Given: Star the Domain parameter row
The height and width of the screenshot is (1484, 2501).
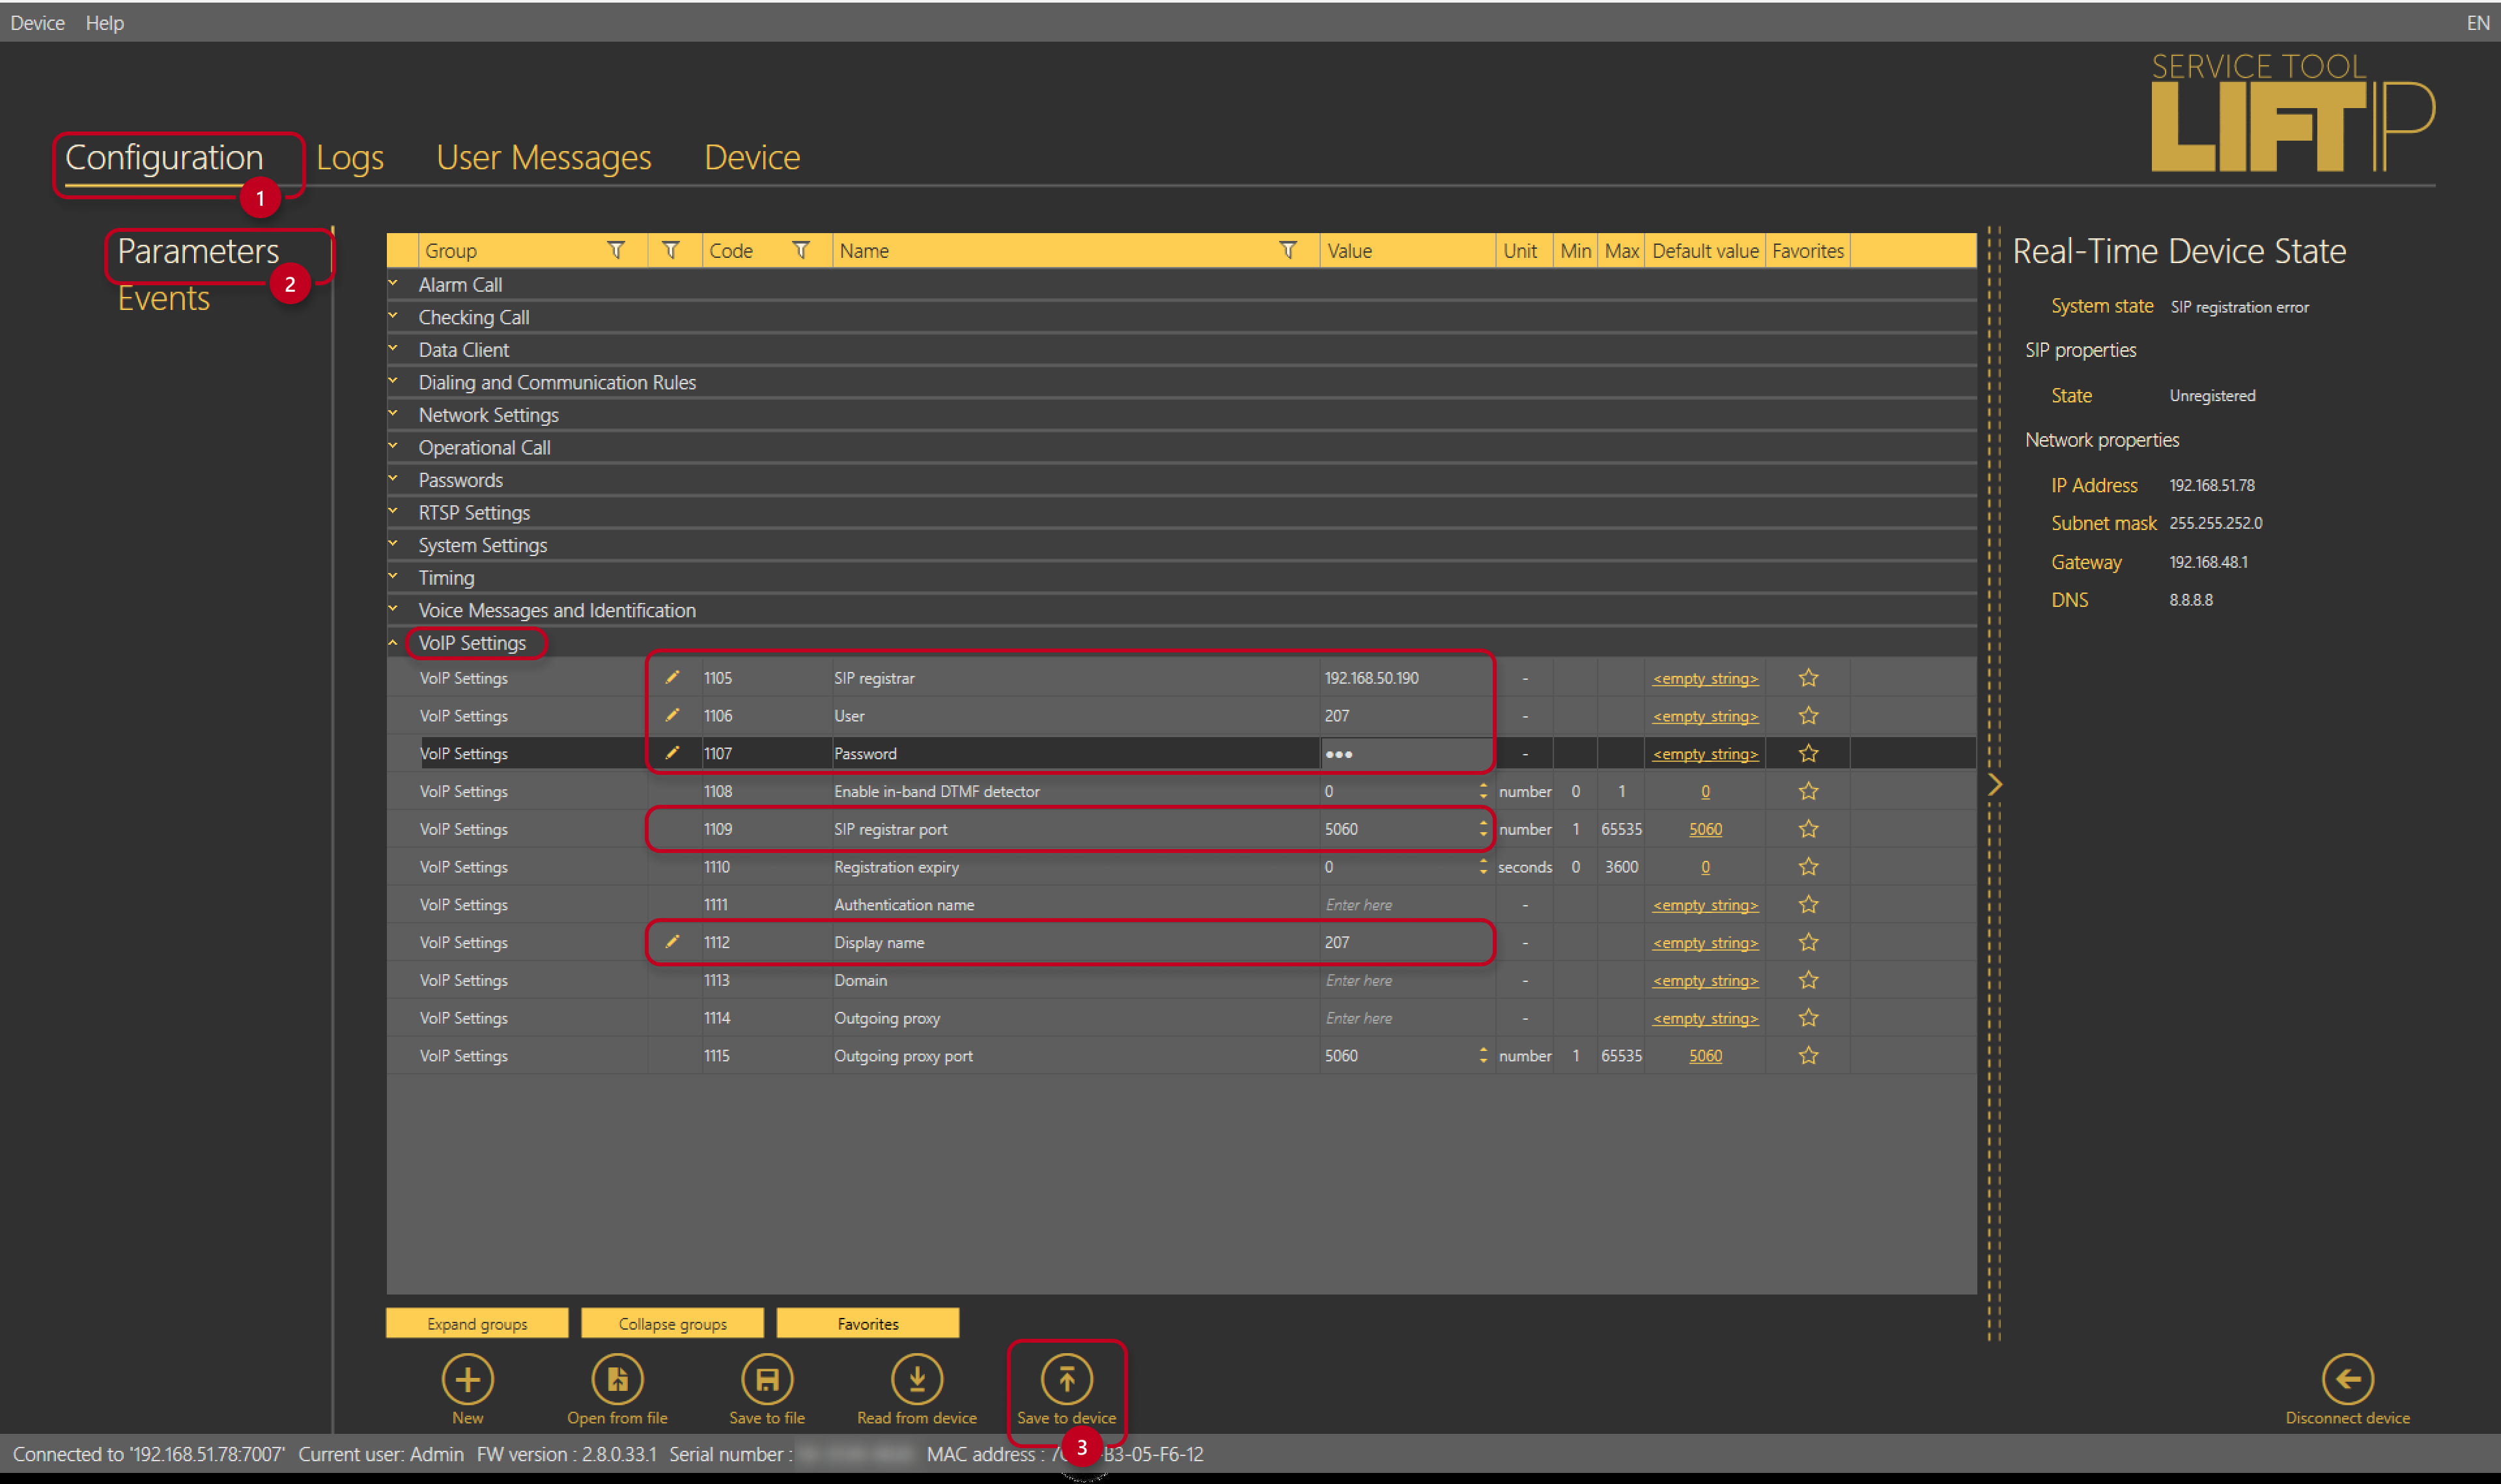Looking at the screenshot, I should coord(1808,980).
